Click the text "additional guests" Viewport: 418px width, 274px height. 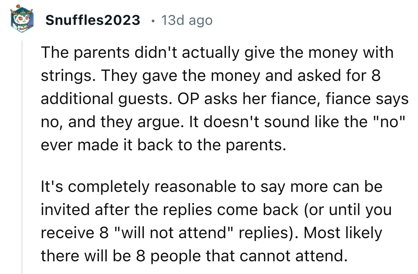click(x=104, y=99)
